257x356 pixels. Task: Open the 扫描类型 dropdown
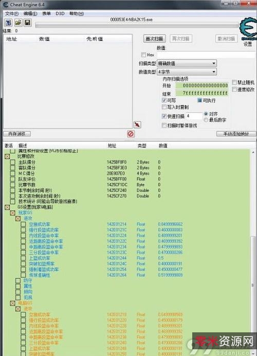coord(187,63)
